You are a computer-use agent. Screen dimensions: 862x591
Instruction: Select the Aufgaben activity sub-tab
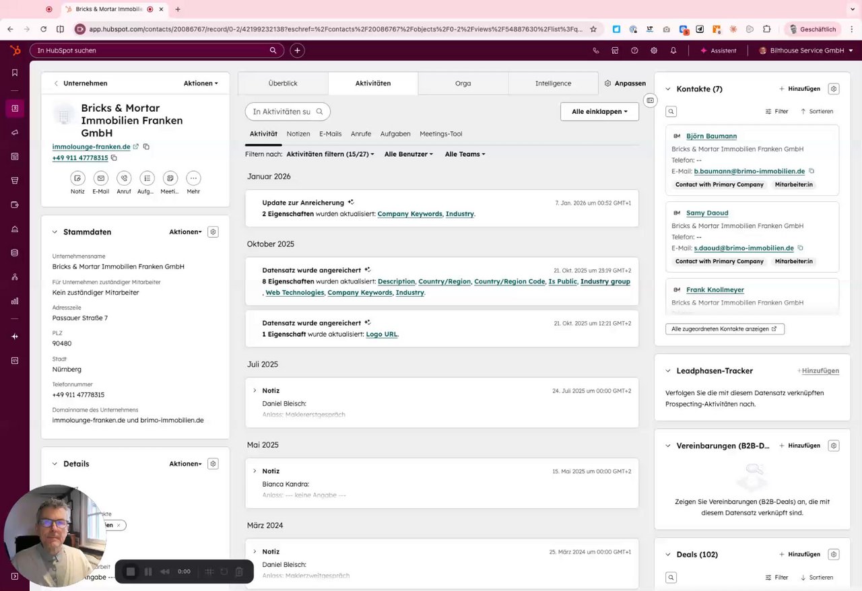(395, 134)
